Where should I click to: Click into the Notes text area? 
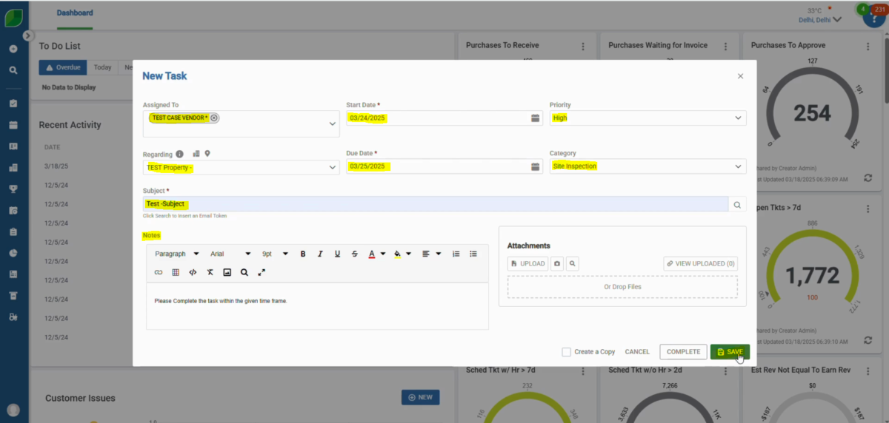(317, 305)
